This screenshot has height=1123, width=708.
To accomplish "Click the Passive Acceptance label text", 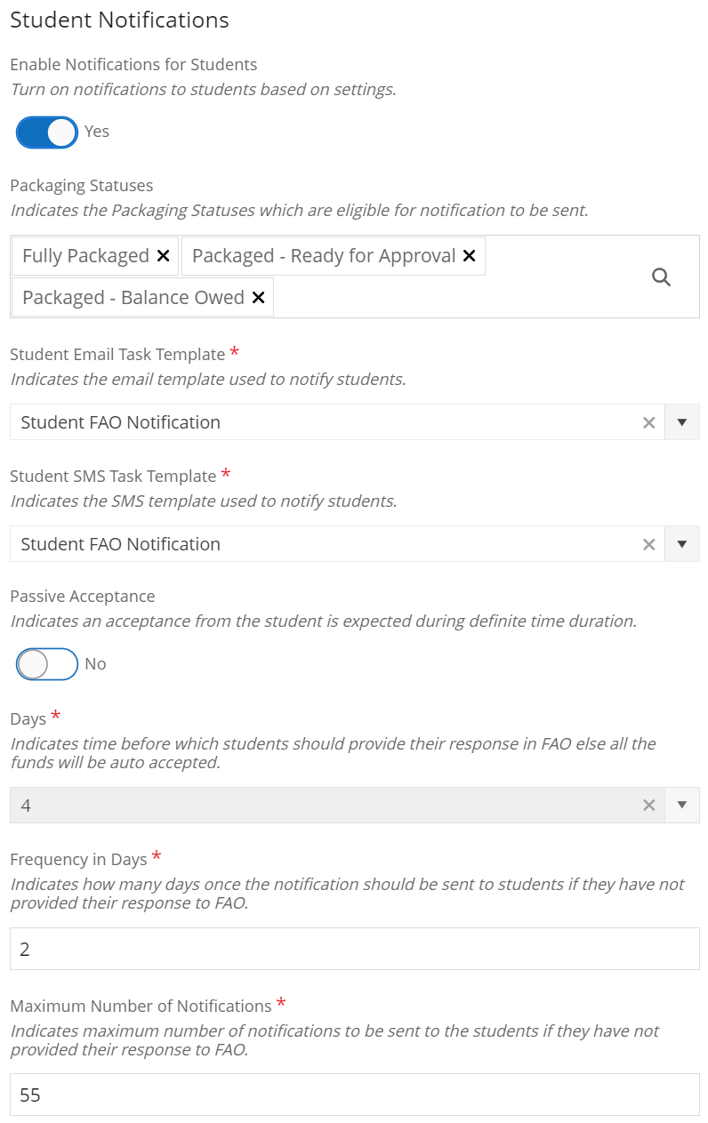I will [82, 596].
